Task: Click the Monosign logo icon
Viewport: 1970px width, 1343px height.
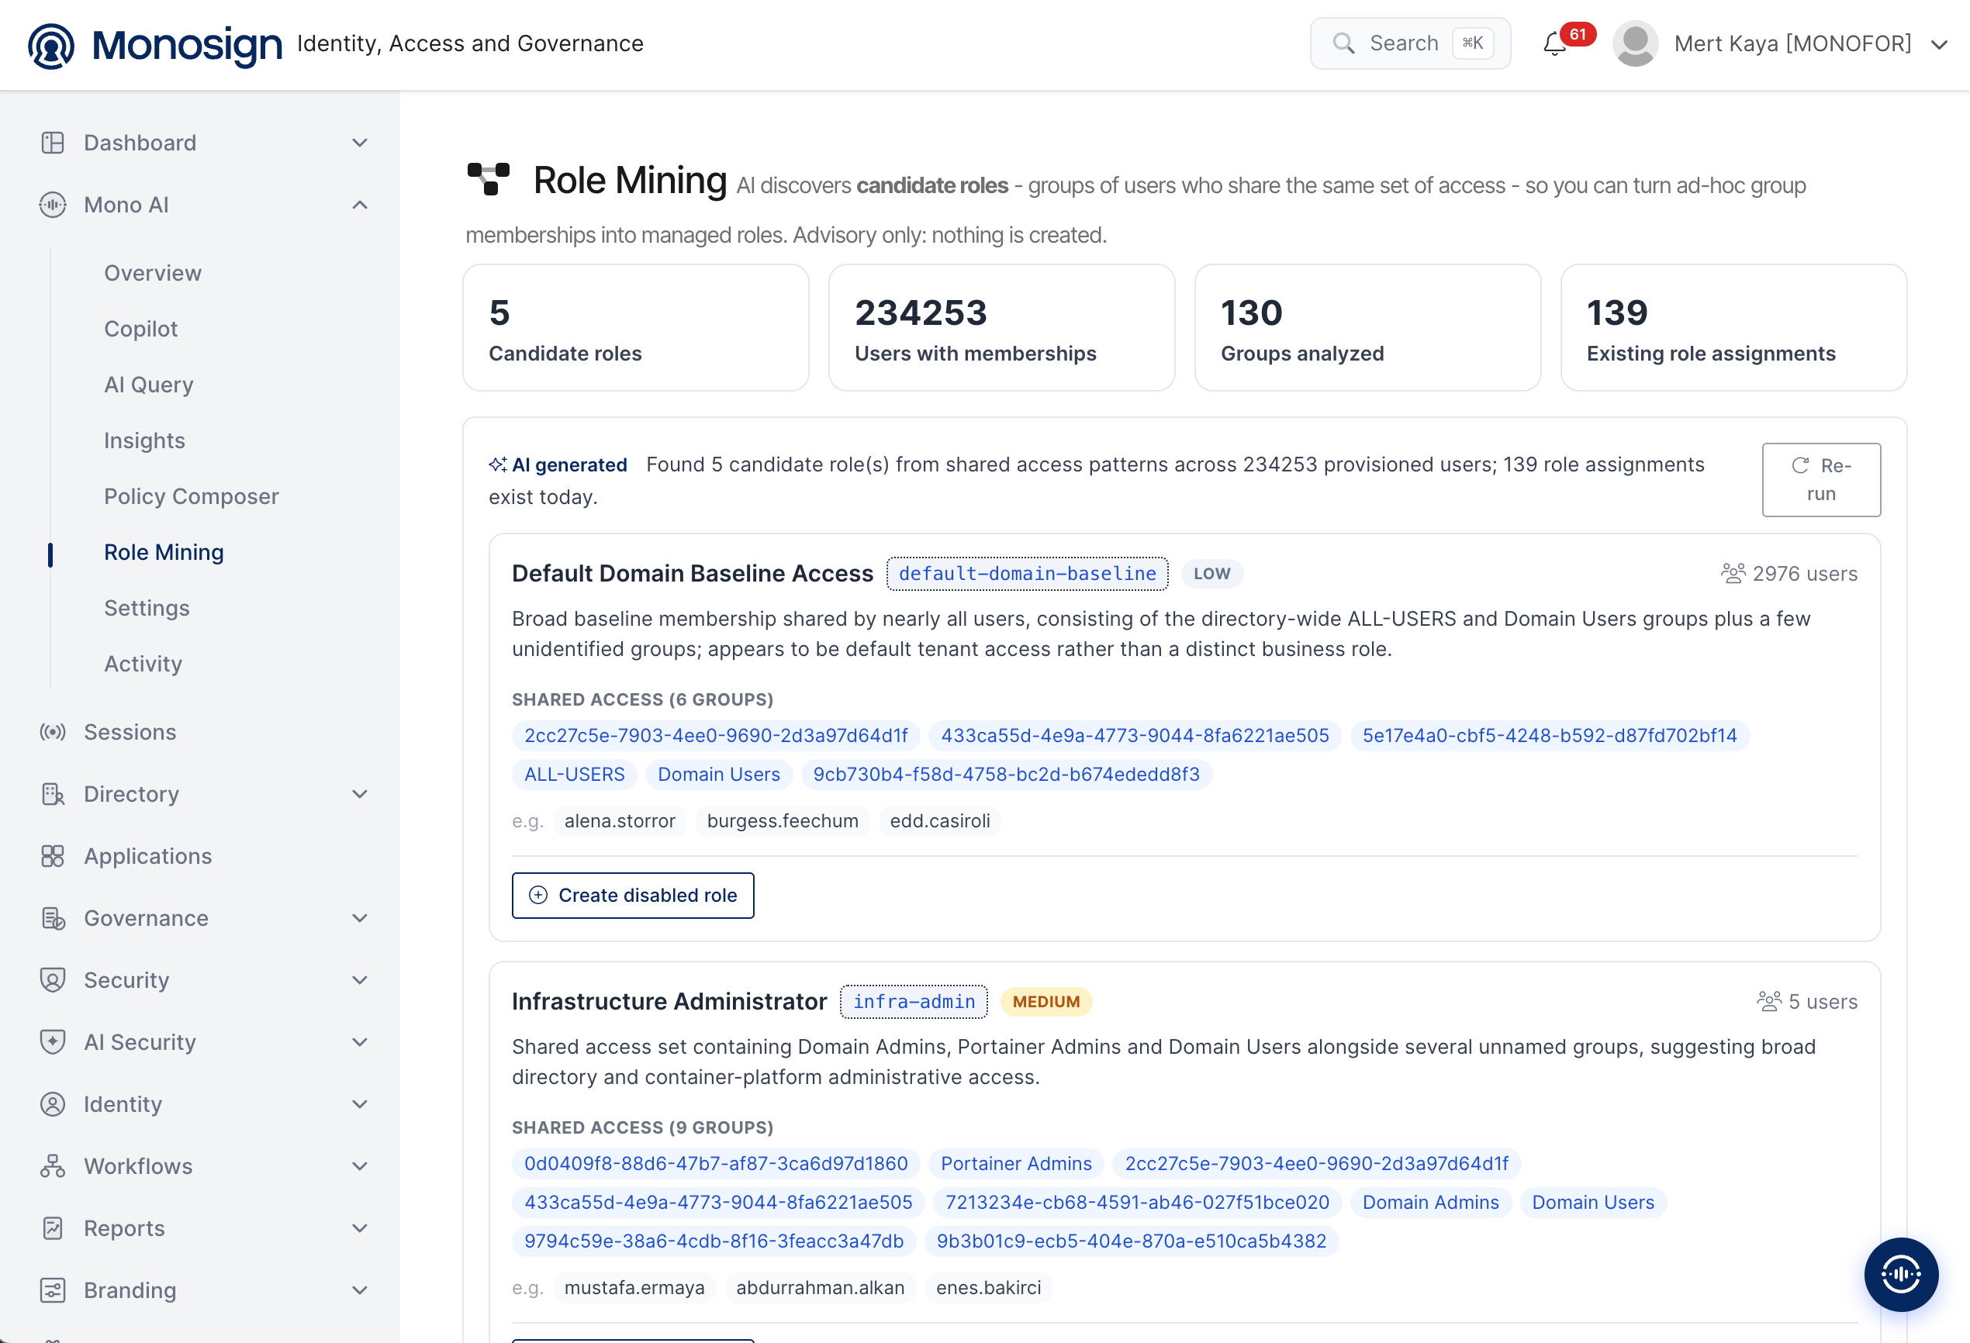Action: [51, 44]
